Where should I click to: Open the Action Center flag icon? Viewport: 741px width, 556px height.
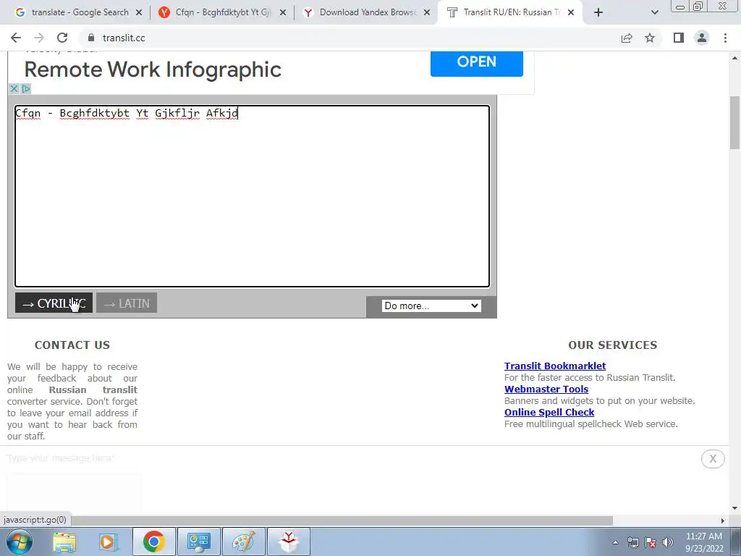tap(651, 542)
